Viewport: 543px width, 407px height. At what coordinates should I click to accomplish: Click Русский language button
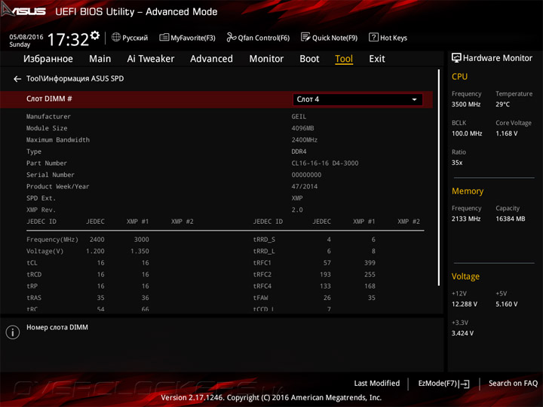point(130,38)
